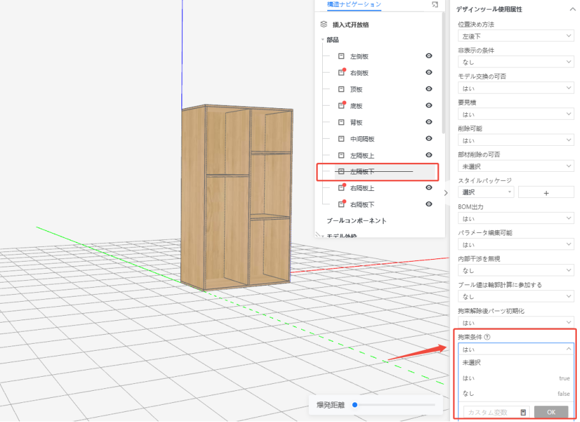Click the part icon of 左隔板上

point(341,155)
